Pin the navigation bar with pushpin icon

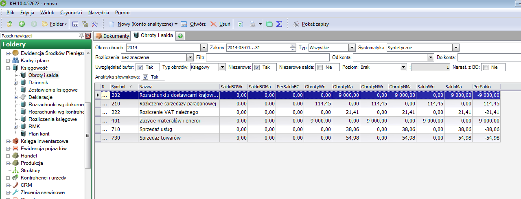tap(81, 35)
